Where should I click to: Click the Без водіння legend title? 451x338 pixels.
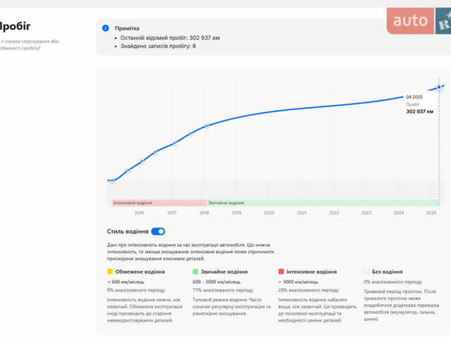click(x=388, y=271)
